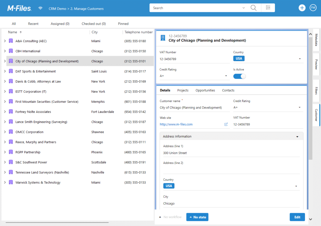Toggle the Is Active switch
This screenshot has height=226, width=321.
[x=239, y=76]
